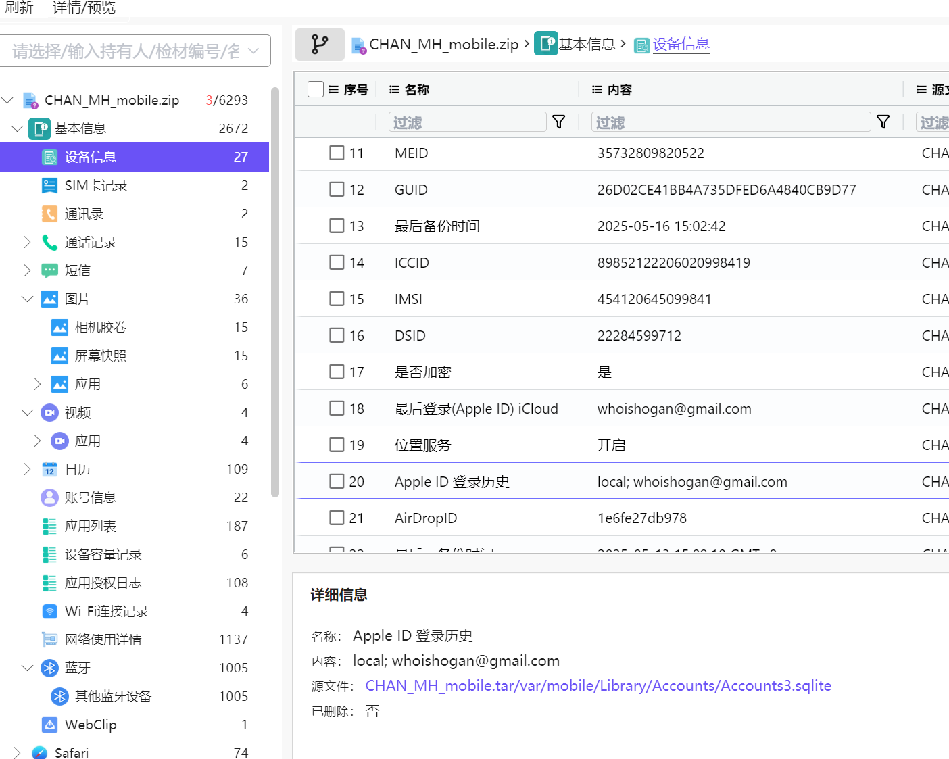Toggle the select-all checkbox in table header

(316, 89)
